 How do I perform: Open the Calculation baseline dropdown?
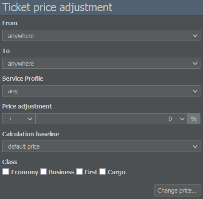pyautogui.click(x=101, y=146)
